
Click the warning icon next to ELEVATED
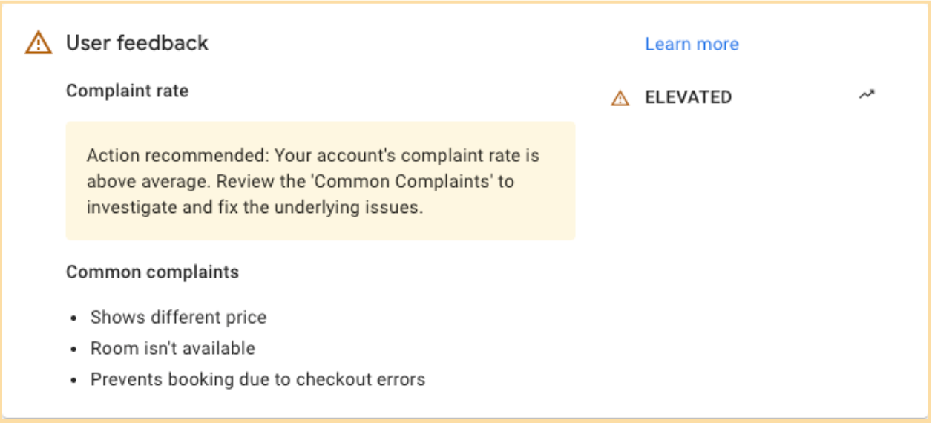[620, 98]
